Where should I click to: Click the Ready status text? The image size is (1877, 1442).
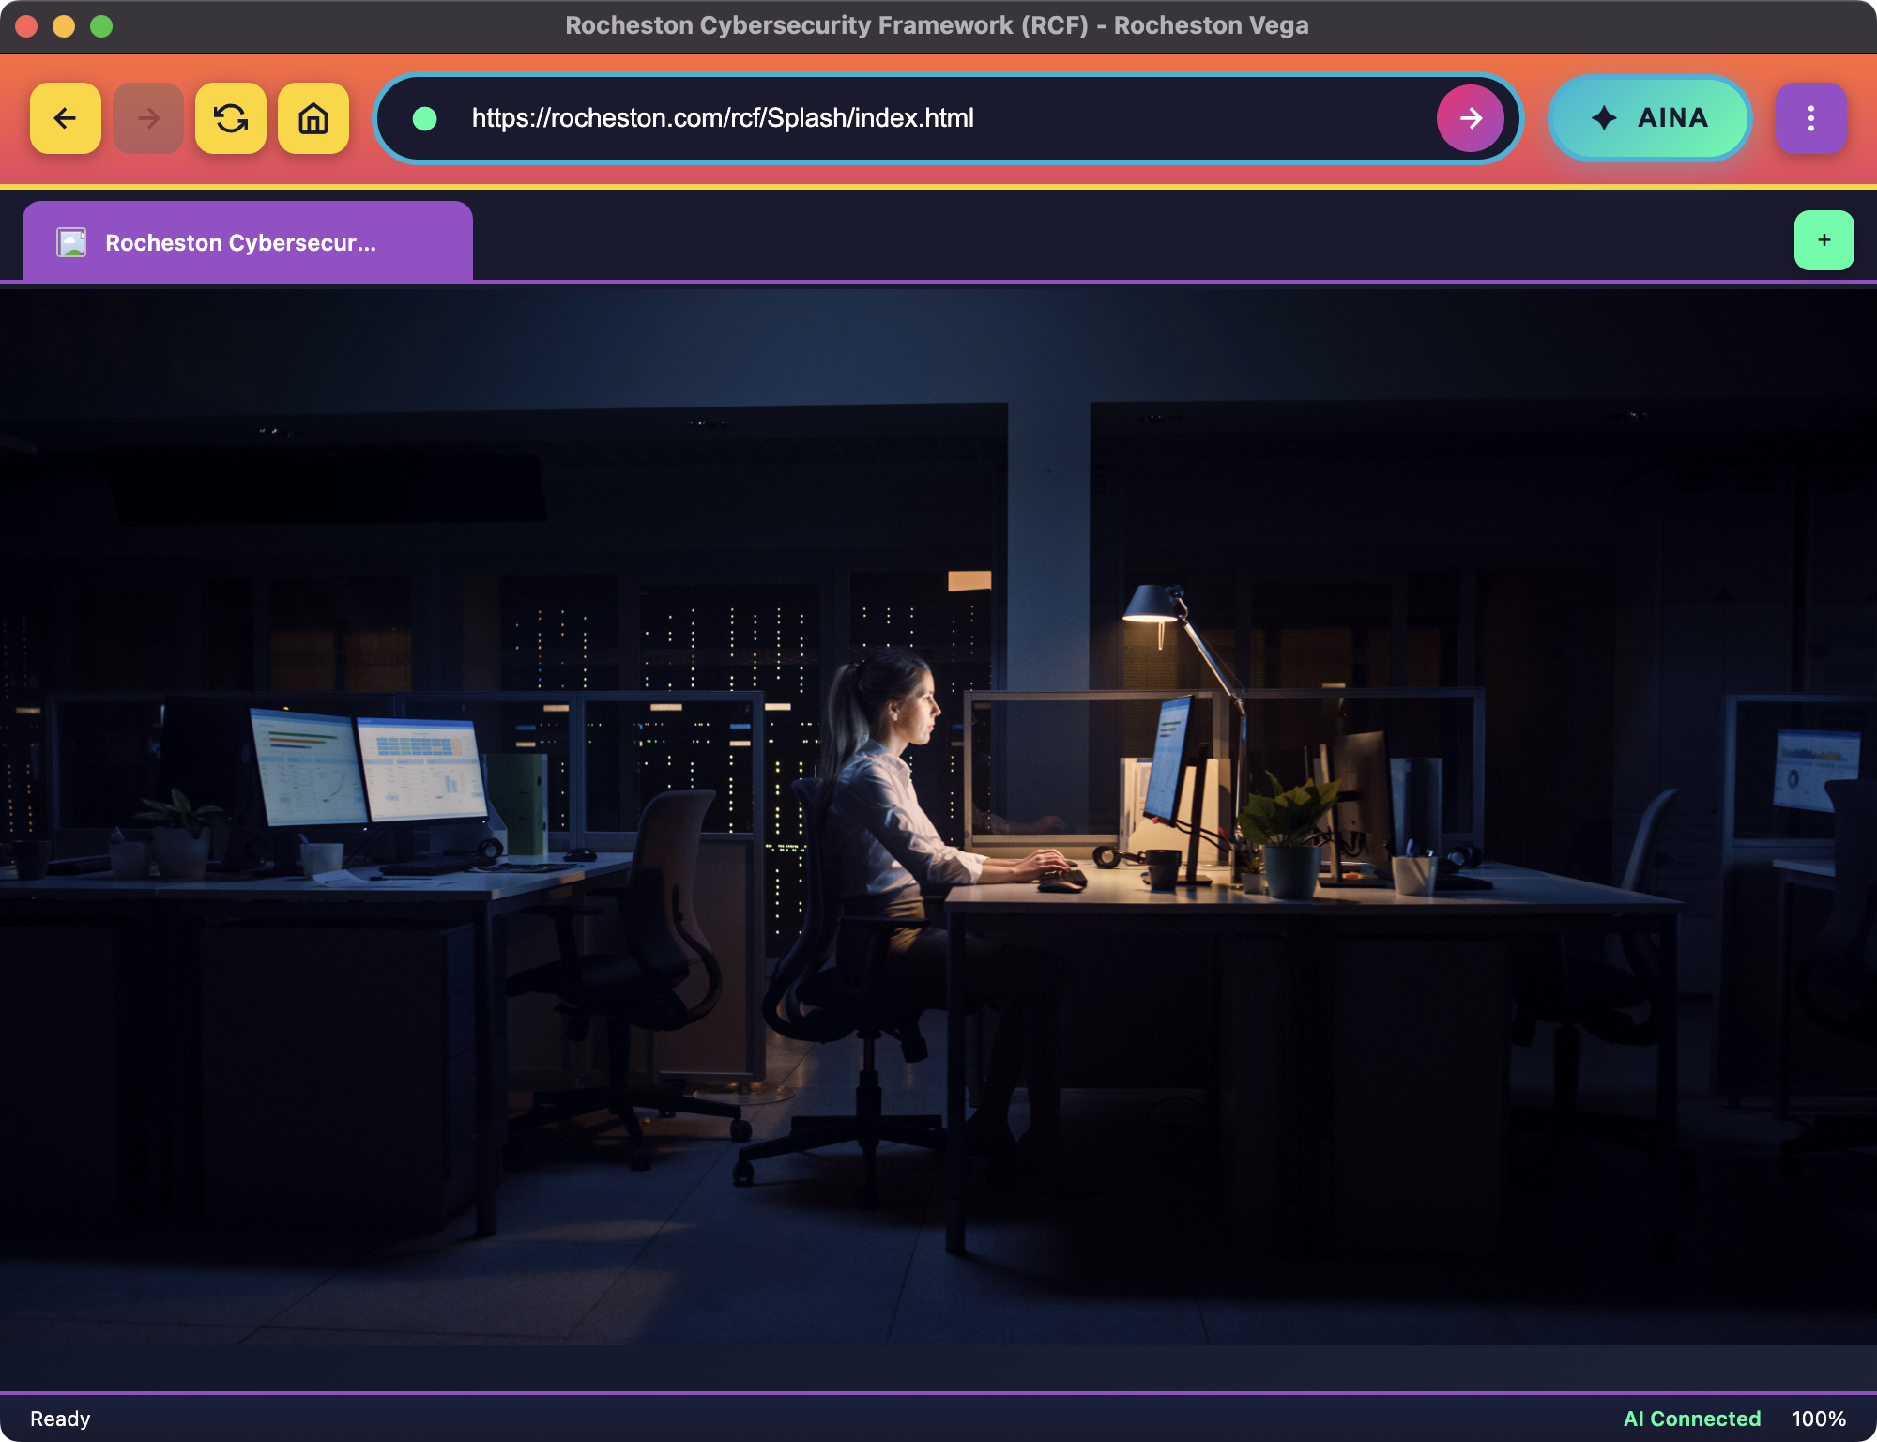coord(60,1419)
